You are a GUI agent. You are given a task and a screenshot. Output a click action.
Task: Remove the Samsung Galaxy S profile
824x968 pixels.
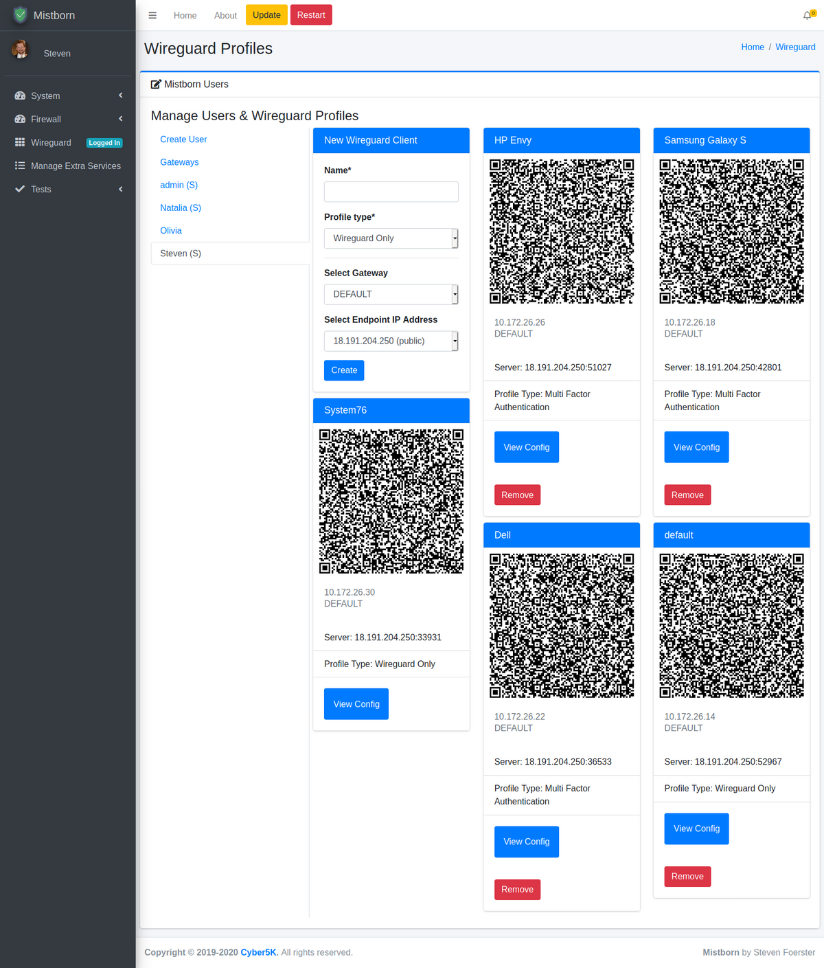(x=687, y=495)
